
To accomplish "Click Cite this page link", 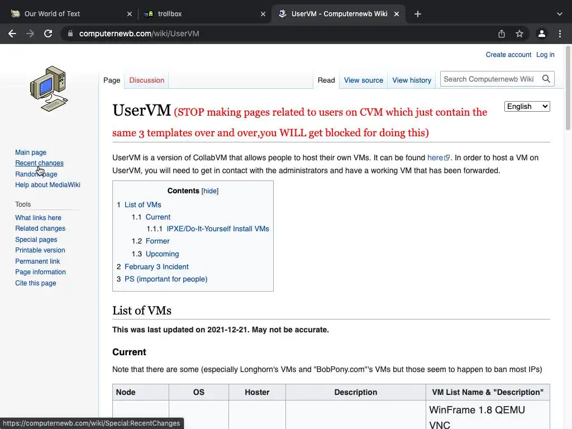I will click(x=35, y=283).
